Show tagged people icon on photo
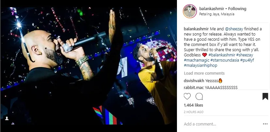 [x=7, y=118]
